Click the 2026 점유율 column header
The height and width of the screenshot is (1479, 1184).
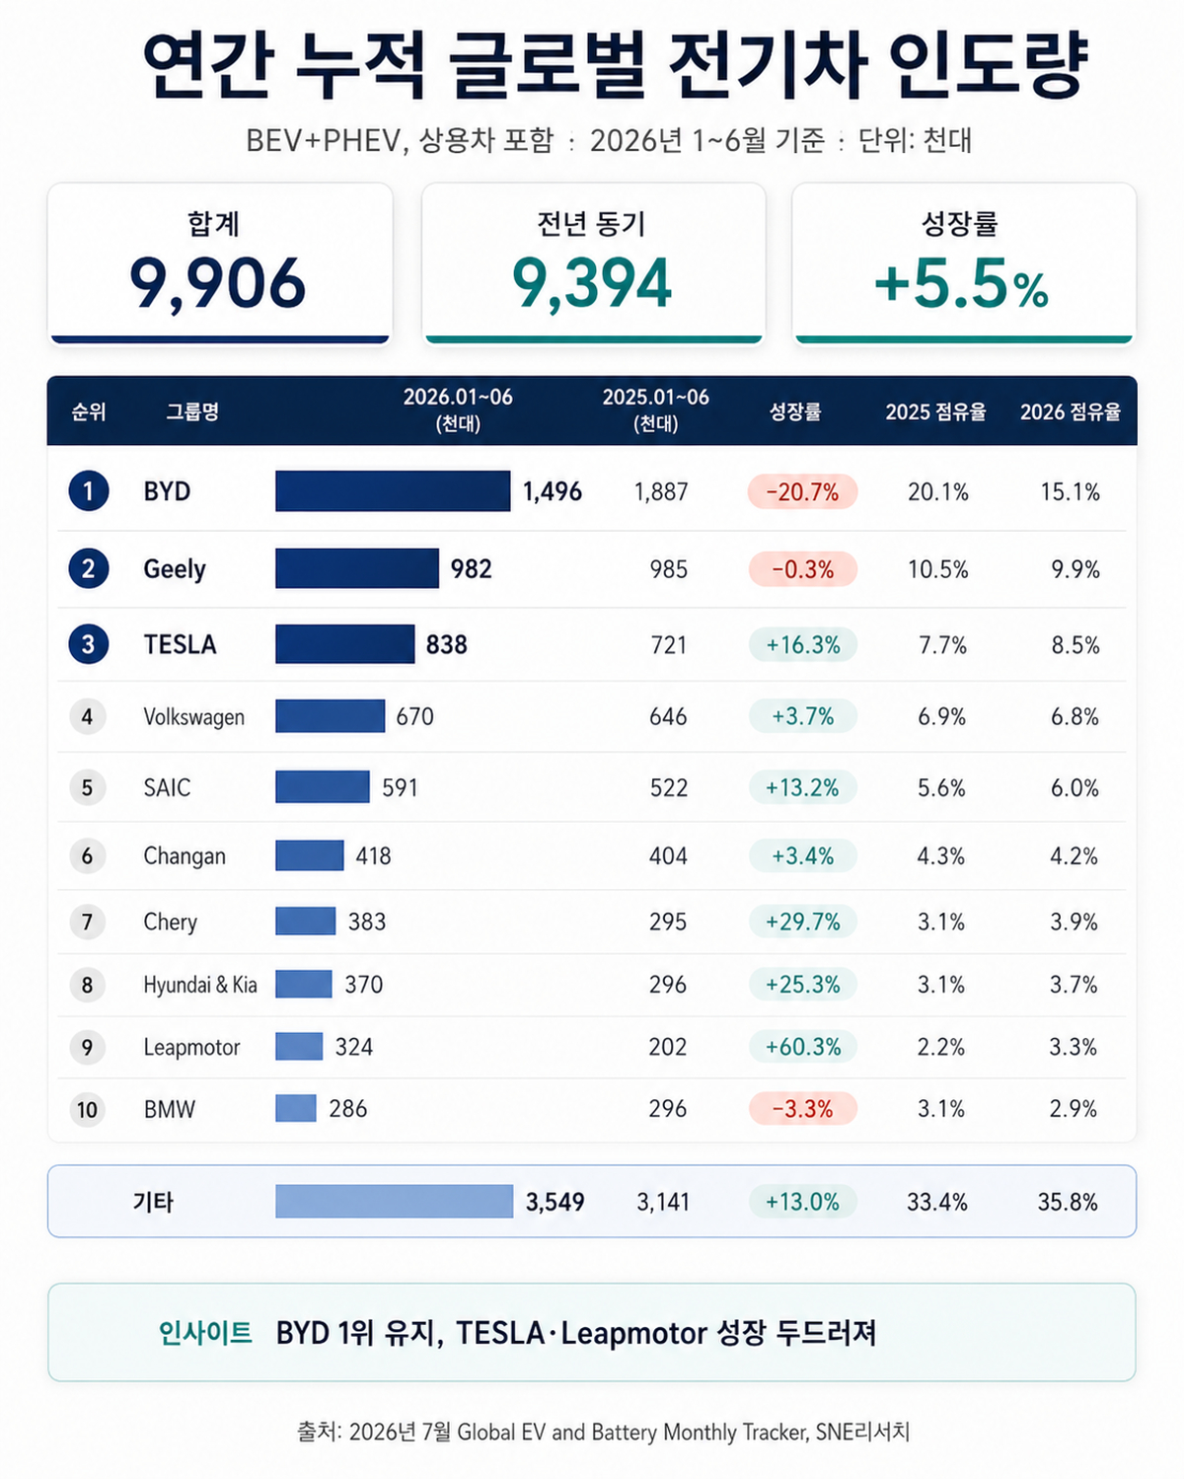(x=1071, y=411)
